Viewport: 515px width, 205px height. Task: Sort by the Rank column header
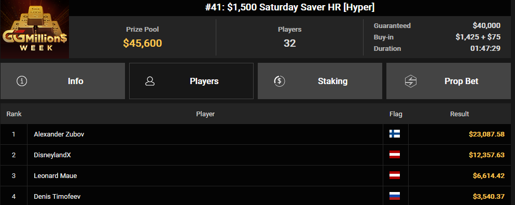pyautogui.click(x=14, y=114)
